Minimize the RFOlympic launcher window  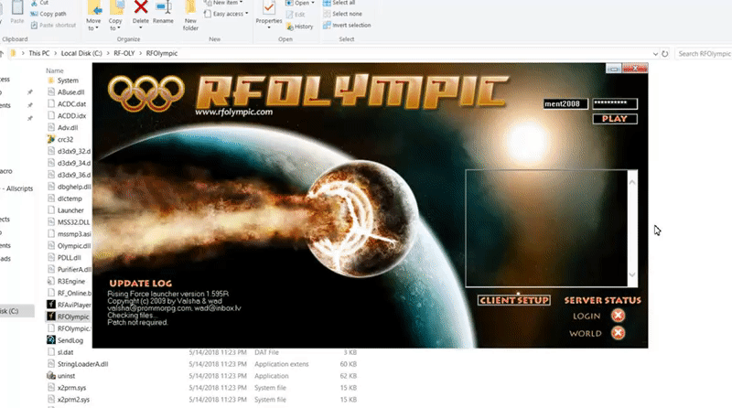click(x=613, y=70)
